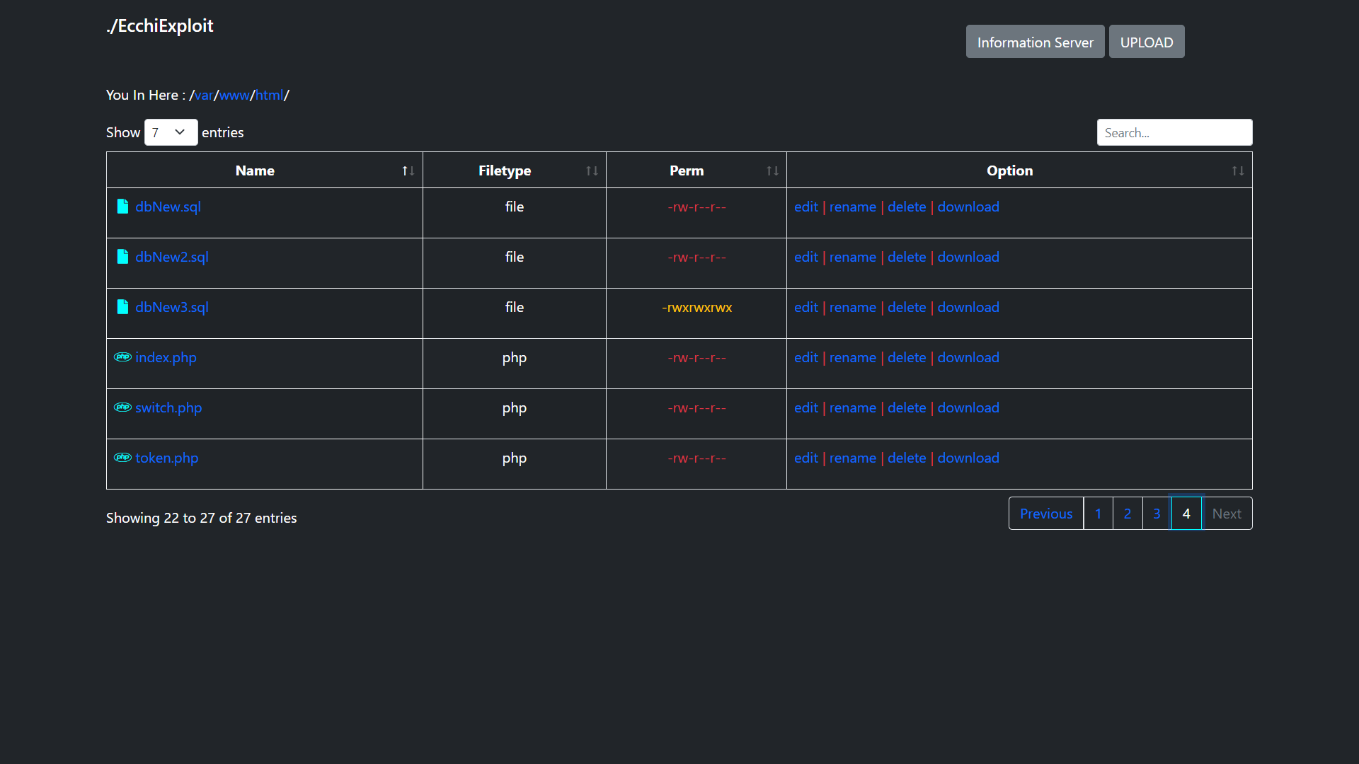Screen dimensions: 1359x764
Task: Navigate to the www directory breadcrumb
Action: (x=234, y=95)
